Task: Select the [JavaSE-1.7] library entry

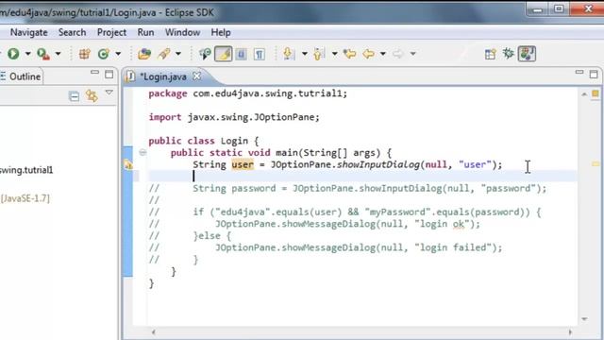Action: pyautogui.click(x=25, y=198)
